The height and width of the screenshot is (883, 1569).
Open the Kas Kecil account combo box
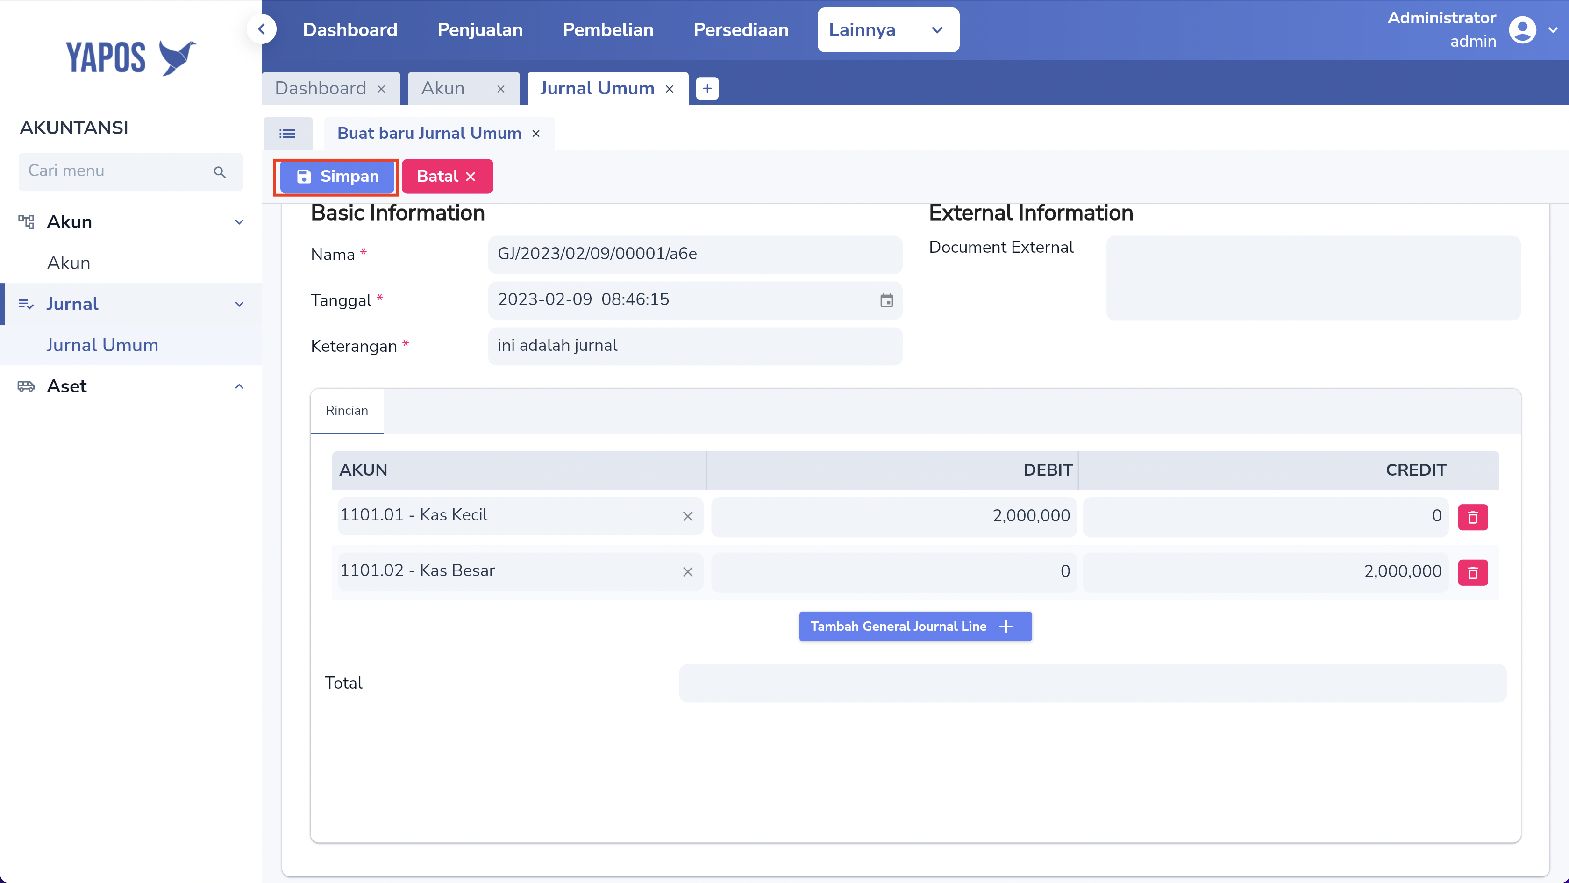[520, 516]
